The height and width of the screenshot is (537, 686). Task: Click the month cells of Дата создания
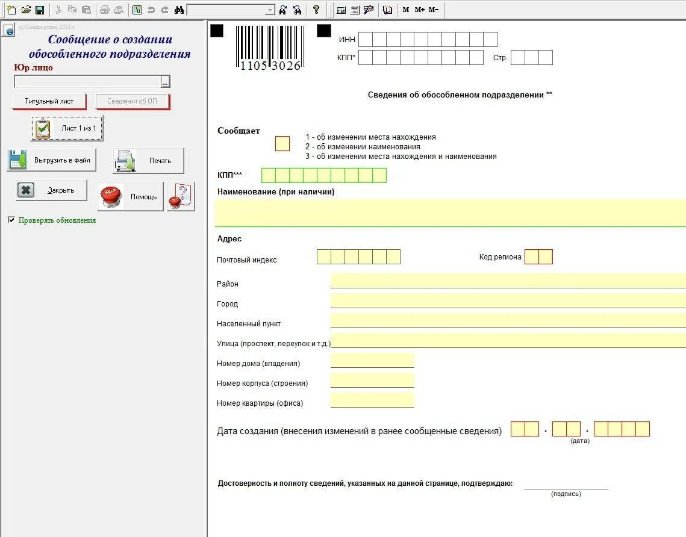click(566, 429)
